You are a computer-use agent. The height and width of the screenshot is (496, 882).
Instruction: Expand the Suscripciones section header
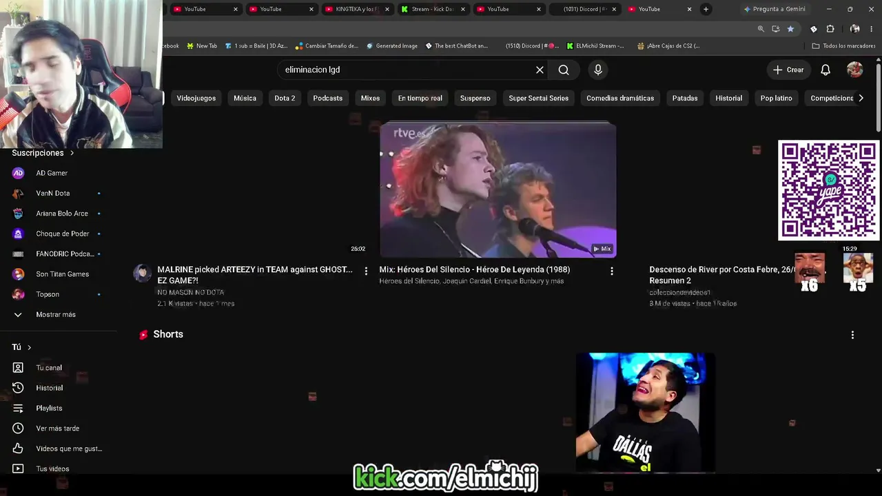(x=43, y=153)
